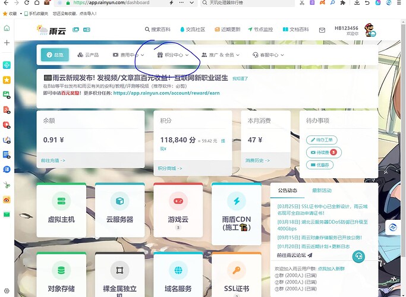Open the 09月15日 对象存储 announcement
Image resolution: width=406 pixels, height=297 pixels.
coord(319,238)
